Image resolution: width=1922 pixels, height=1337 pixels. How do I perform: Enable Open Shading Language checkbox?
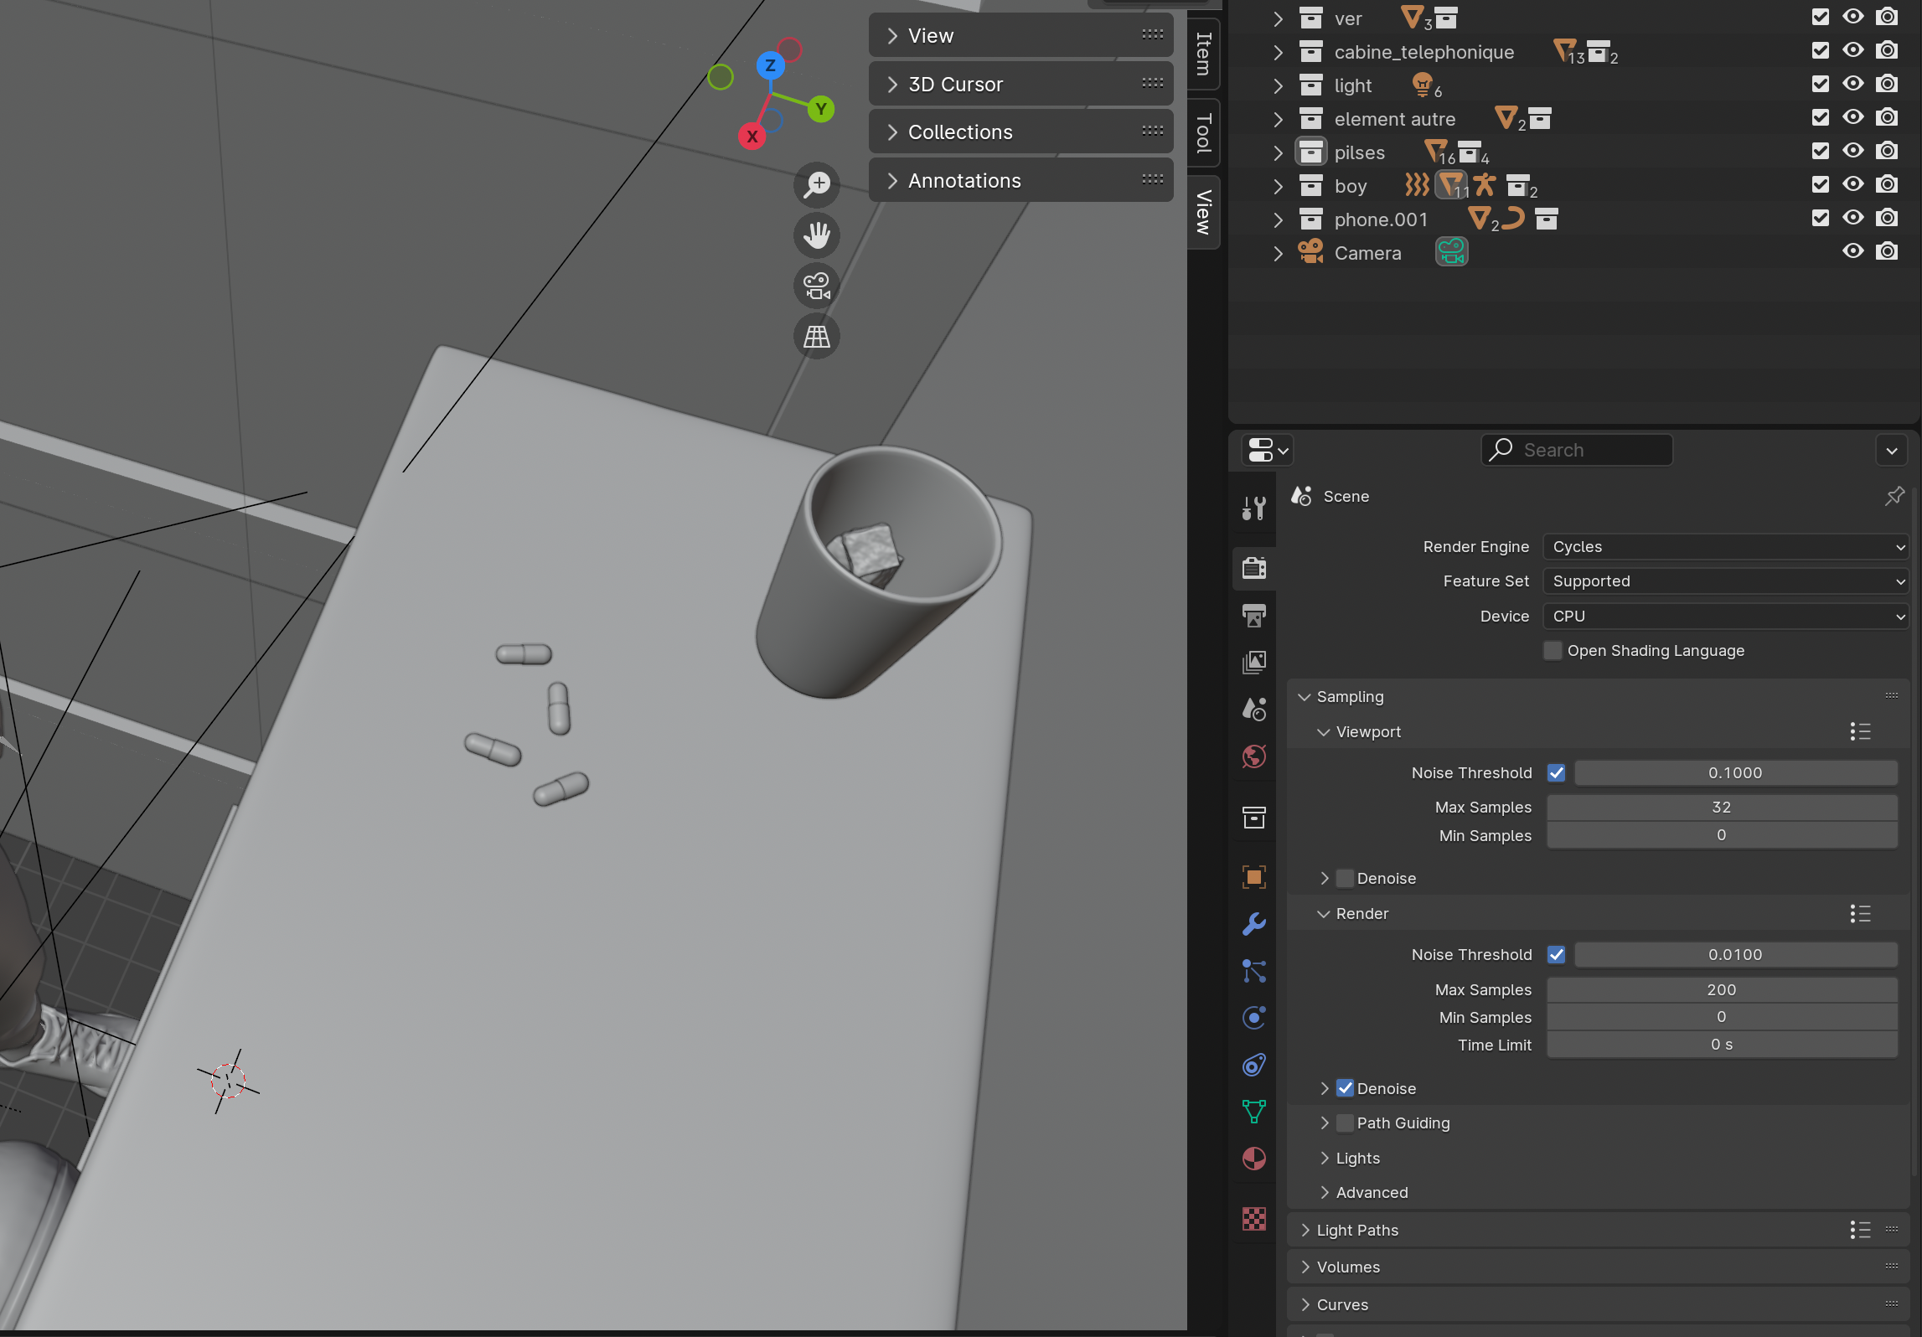(x=1553, y=651)
